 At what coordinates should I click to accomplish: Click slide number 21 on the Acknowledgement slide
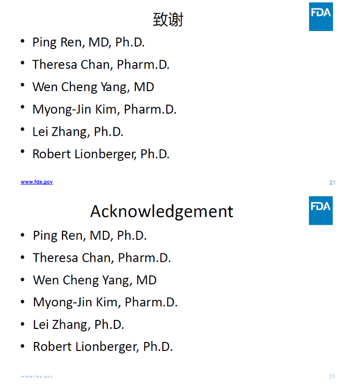[332, 376]
